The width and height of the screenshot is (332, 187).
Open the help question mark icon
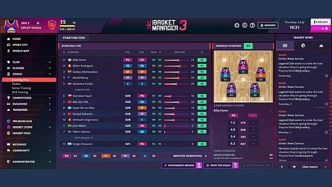pos(252,25)
